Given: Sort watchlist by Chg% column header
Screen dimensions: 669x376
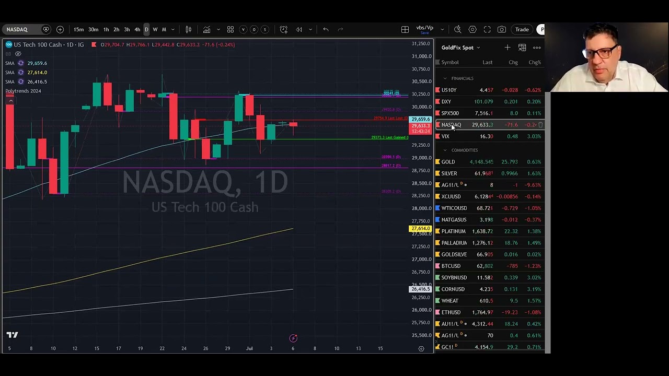Looking at the screenshot, I should pyautogui.click(x=535, y=63).
